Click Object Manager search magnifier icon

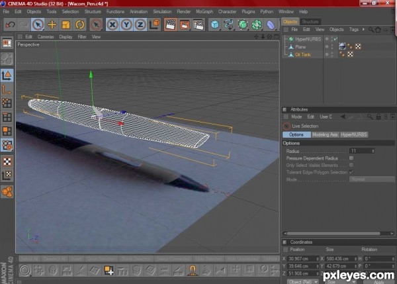tap(371, 30)
